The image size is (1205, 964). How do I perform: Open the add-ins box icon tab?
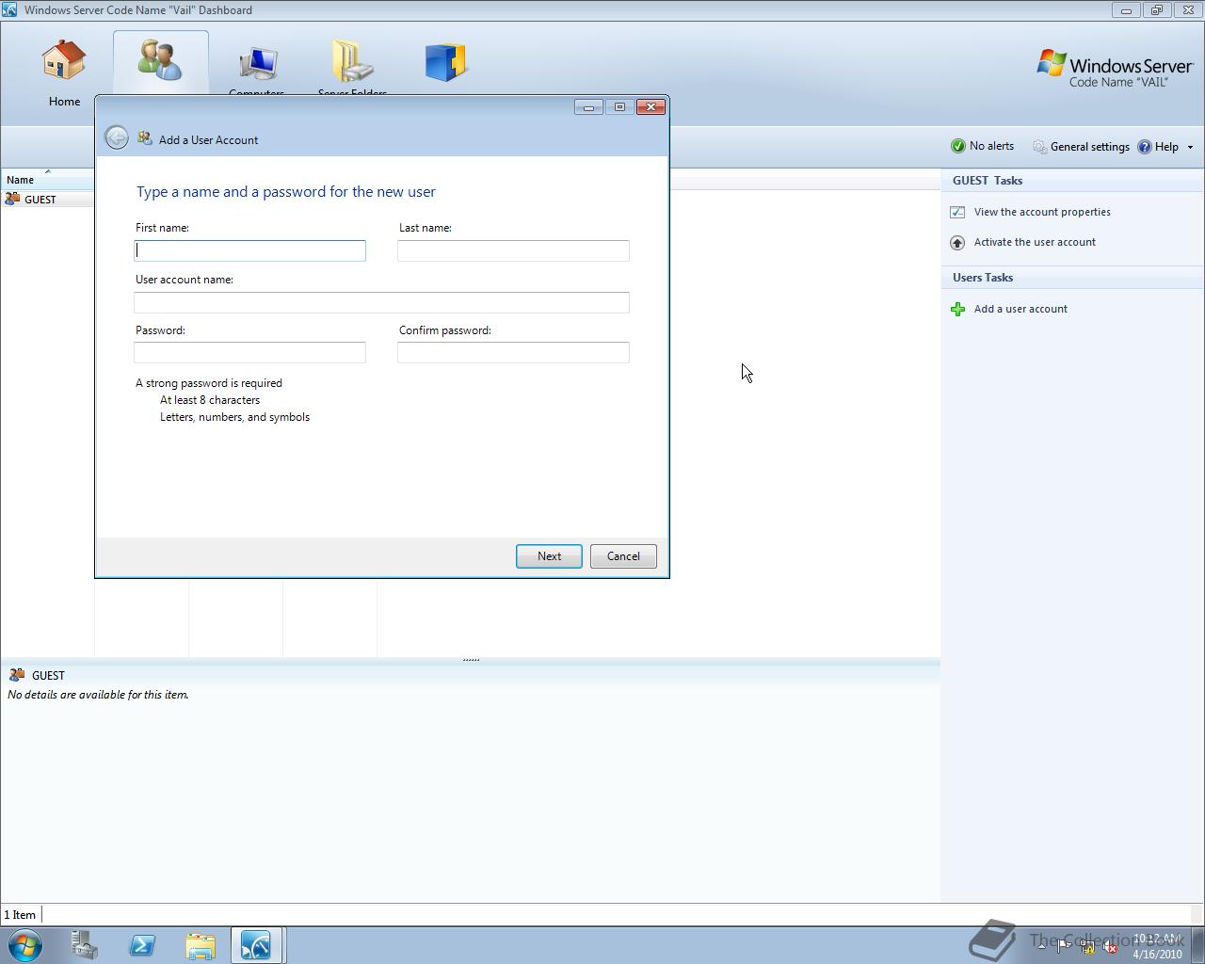(x=446, y=62)
